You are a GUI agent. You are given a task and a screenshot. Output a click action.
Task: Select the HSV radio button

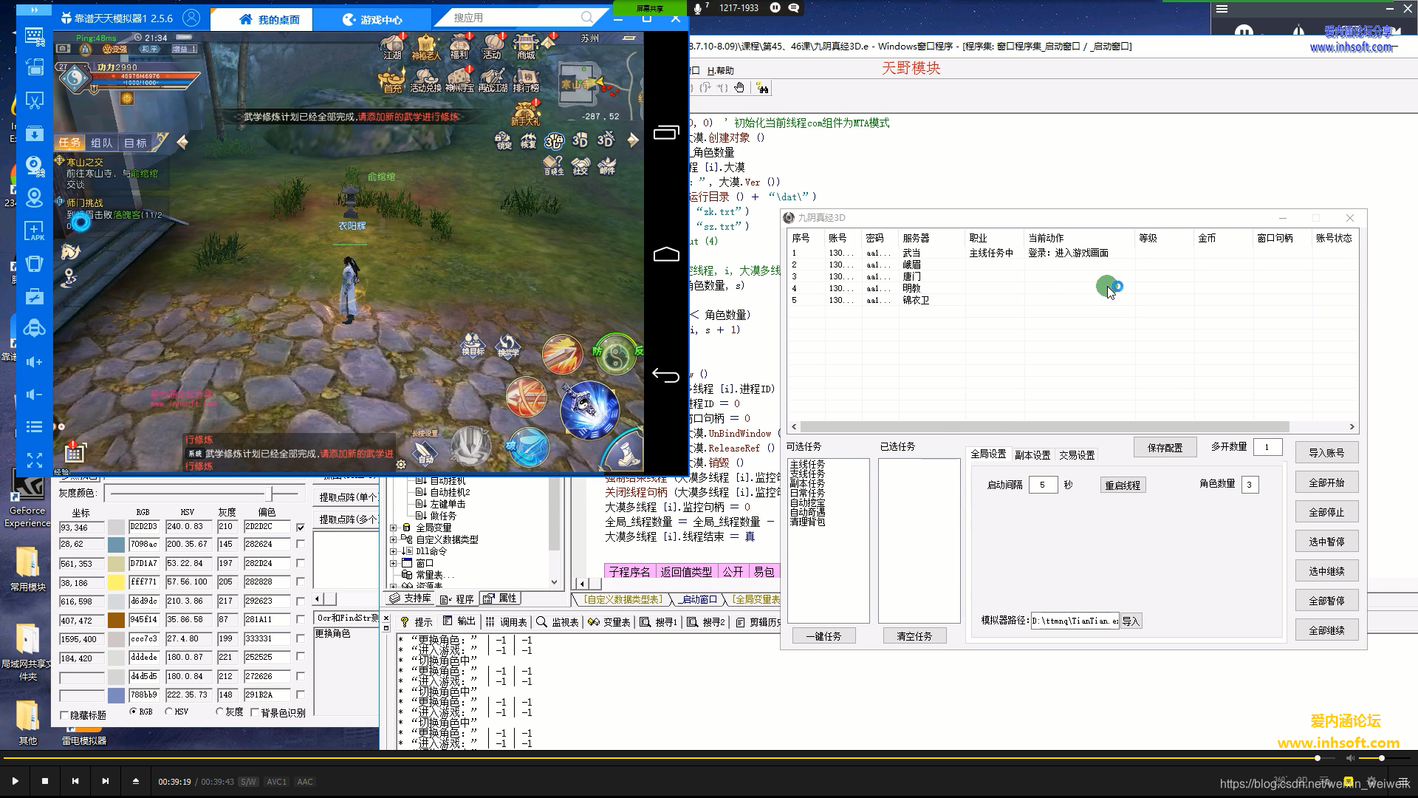tap(169, 712)
